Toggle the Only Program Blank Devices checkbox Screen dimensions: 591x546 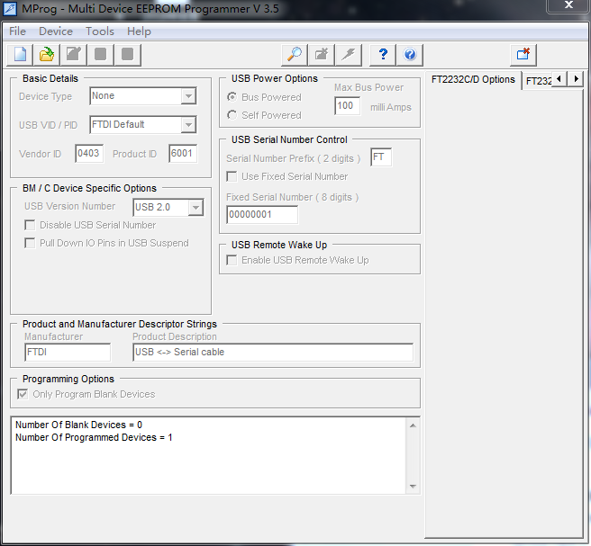23,394
